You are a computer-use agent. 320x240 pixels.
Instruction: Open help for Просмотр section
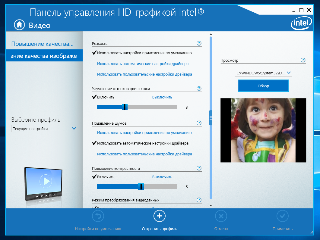(303, 60)
